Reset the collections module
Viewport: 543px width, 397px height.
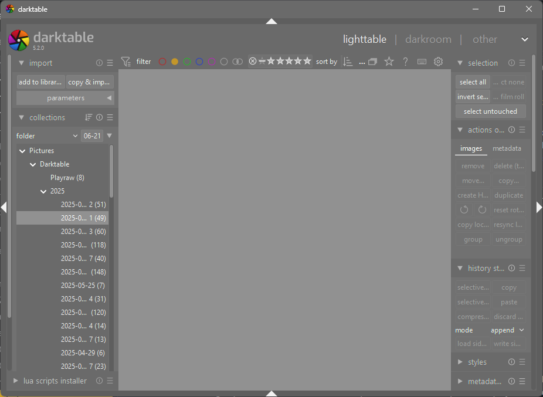(99, 117)
